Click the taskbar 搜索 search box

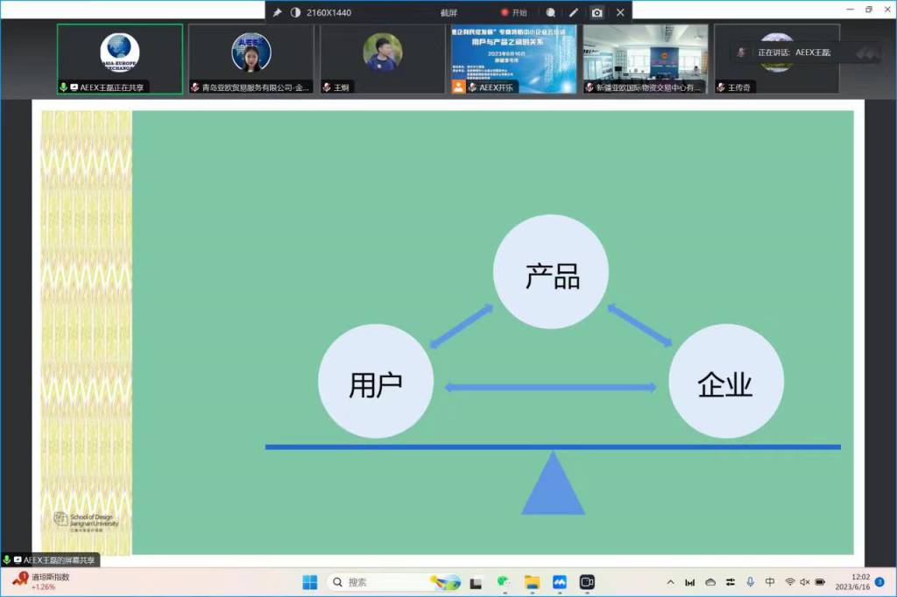point(377,582)
